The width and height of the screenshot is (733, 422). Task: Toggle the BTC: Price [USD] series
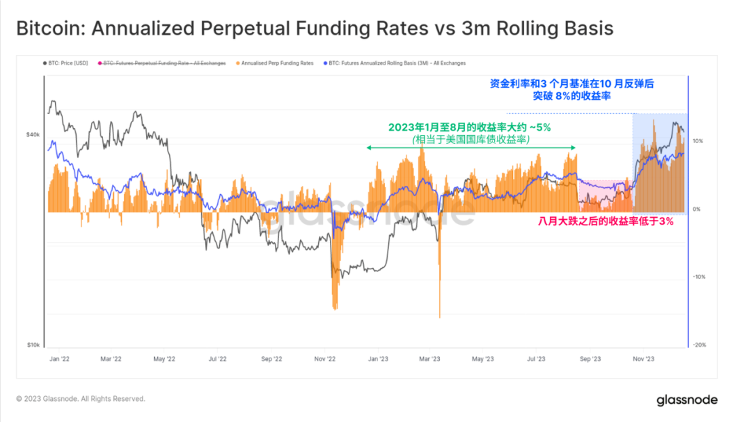point(68,63)
